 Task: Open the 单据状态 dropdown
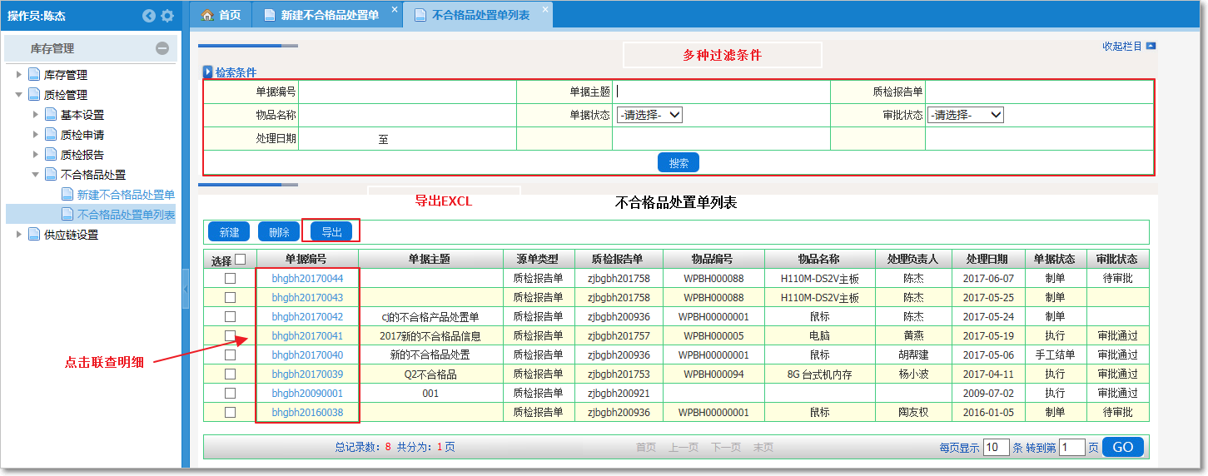point(649,115)
